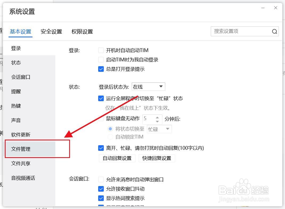Click the 快捷回复设置 button
The width and height of the screenshot is (285, 209).
point(157,158)
